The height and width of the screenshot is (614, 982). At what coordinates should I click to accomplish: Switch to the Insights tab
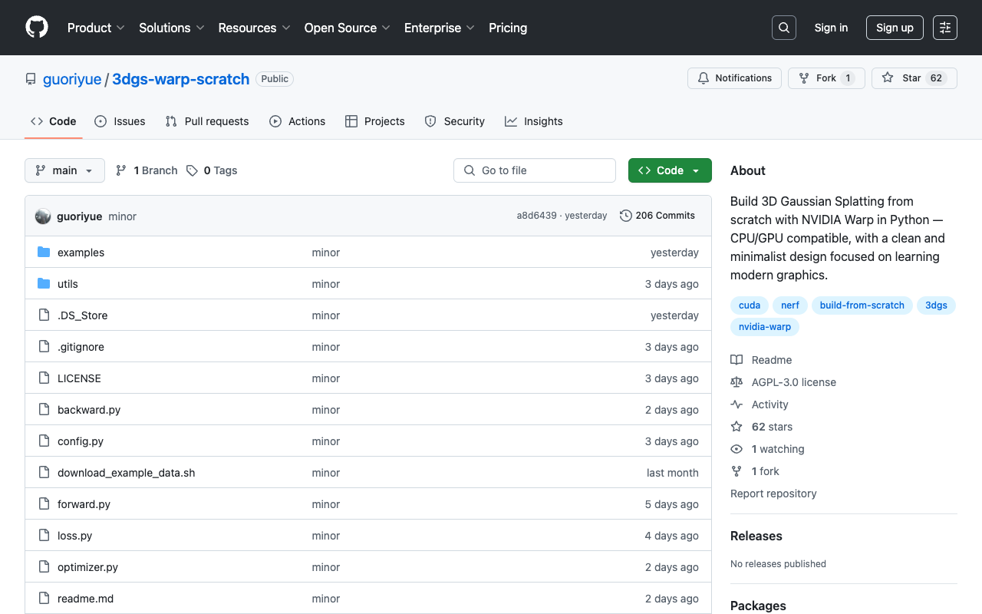pyautogui.click(x=534, y=121)
